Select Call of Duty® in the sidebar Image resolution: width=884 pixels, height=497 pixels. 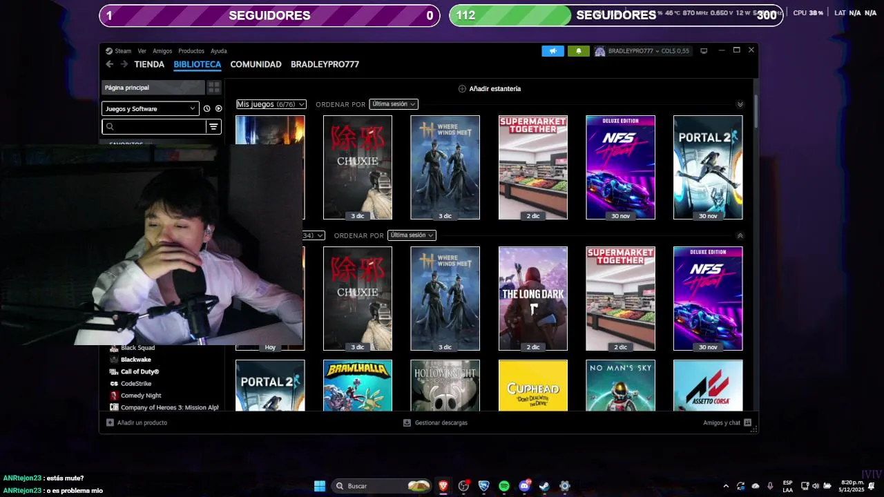pos(140,371)
